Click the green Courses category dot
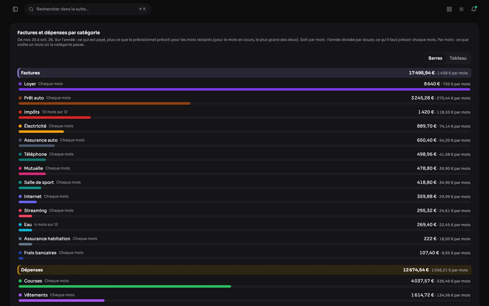 coord(20,281)
